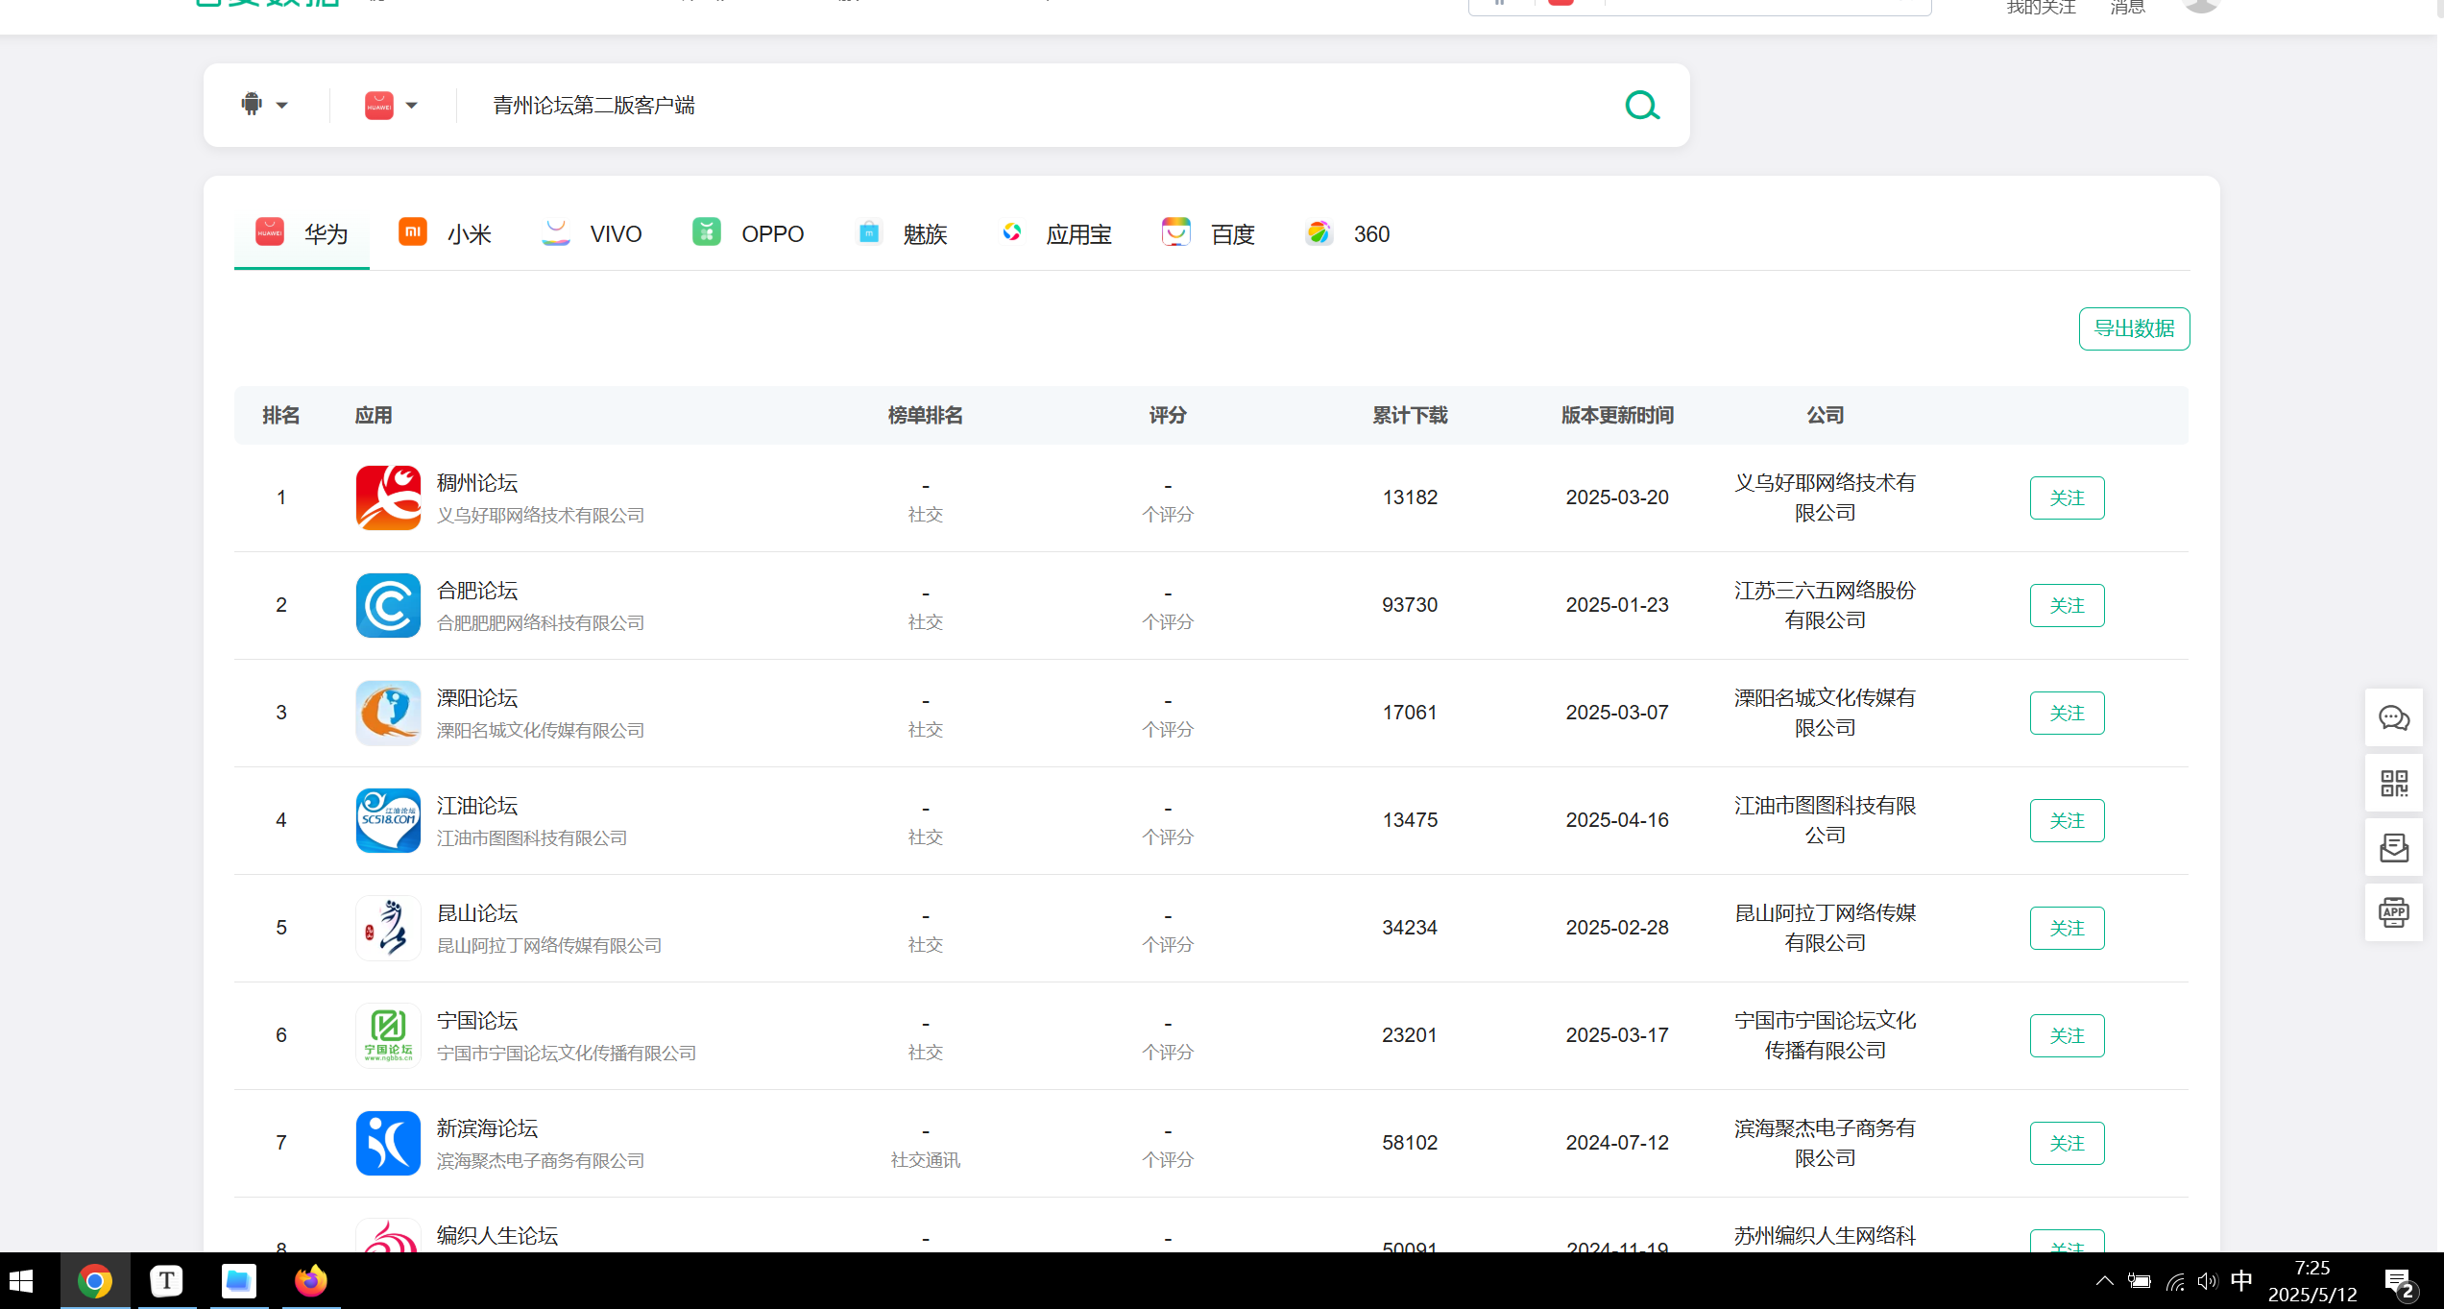Open the 我的关注 link
This screenshot has width=2444, height=1309.
(2041, 9)
